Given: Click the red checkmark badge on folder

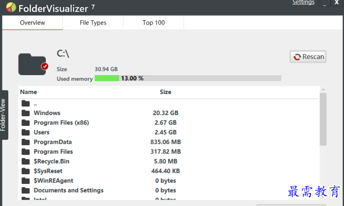Looking at the screenshot, I should (45, 66).
